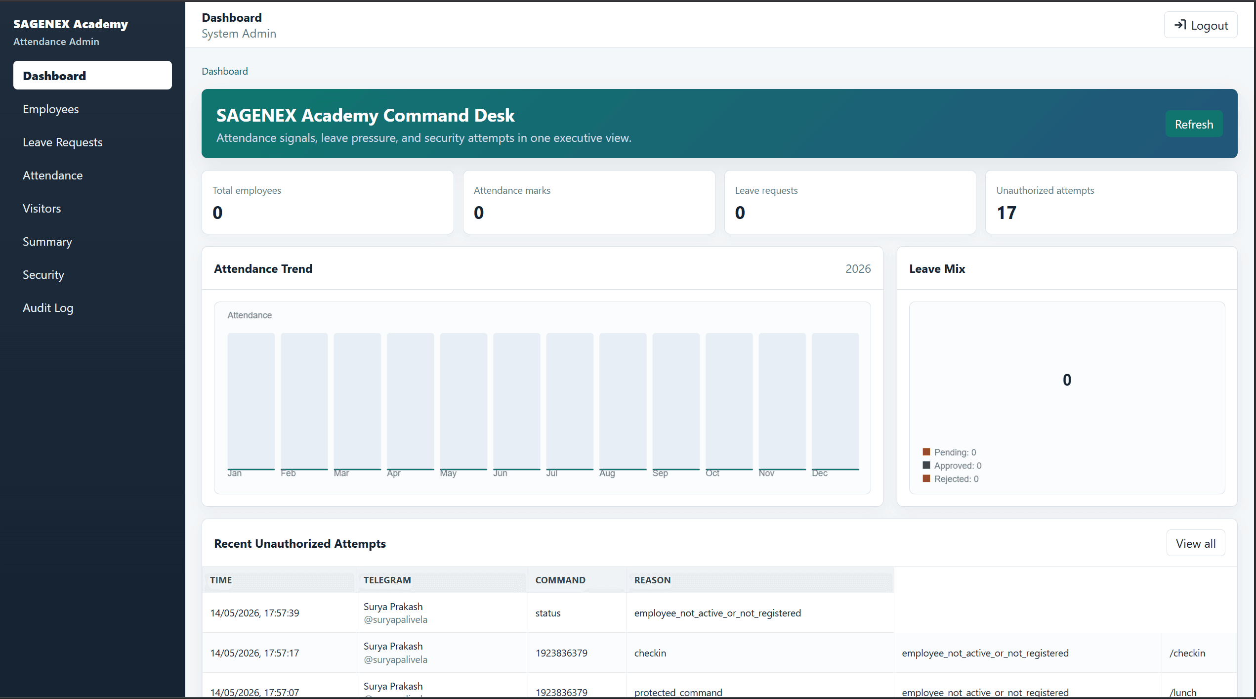Click the System Admin subtitle
Screen dimensions: 1256x699
click(x=239, y=34)
